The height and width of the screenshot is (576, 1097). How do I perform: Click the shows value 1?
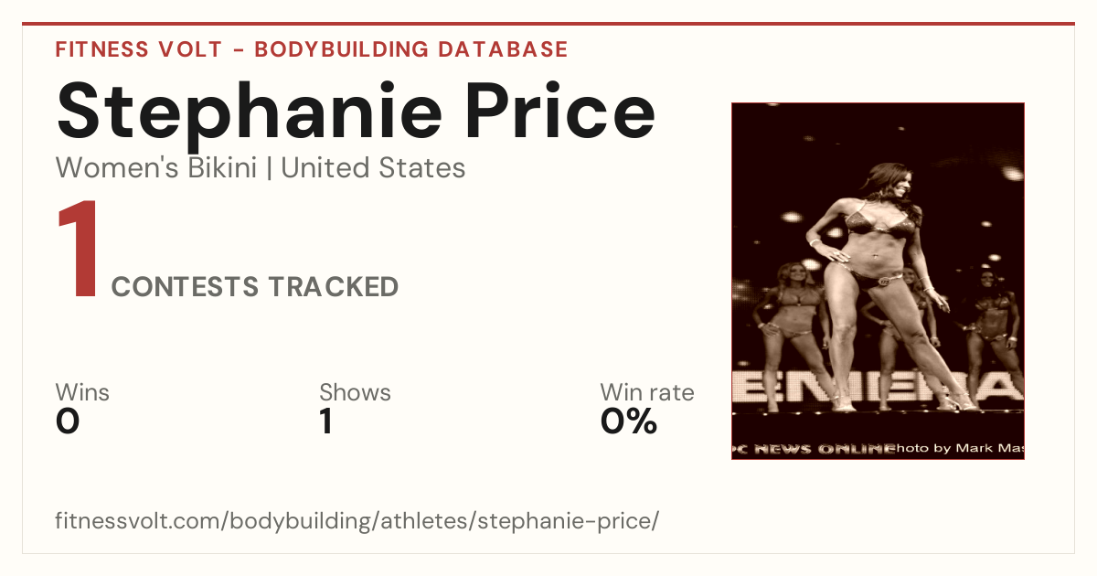[325, 421]
